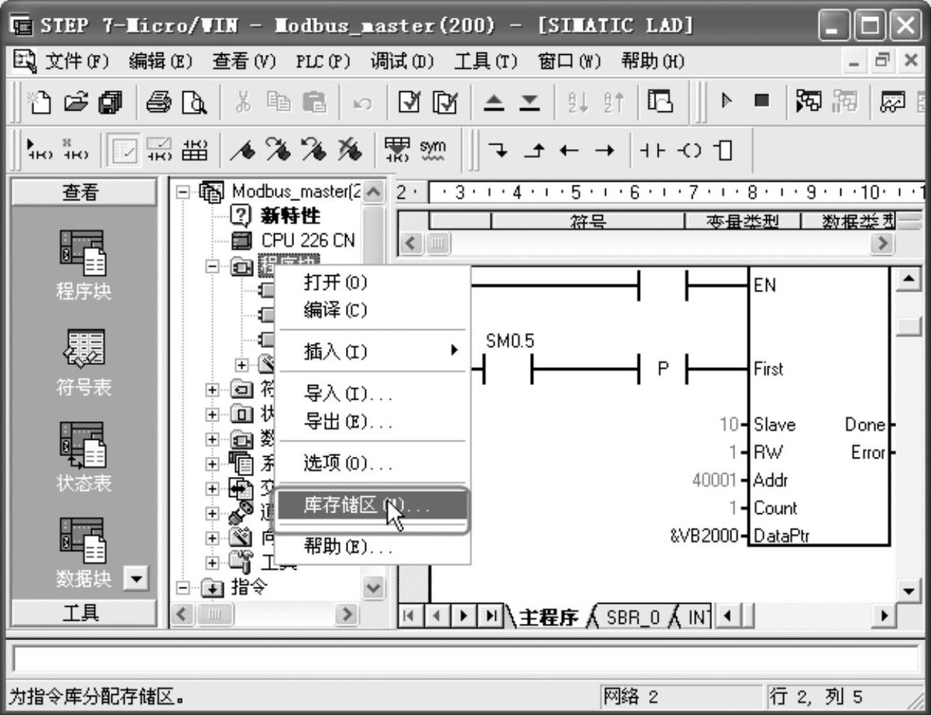Click the New project toolbar icon
This screenshot has height=715, width=931.
point(39,102)
